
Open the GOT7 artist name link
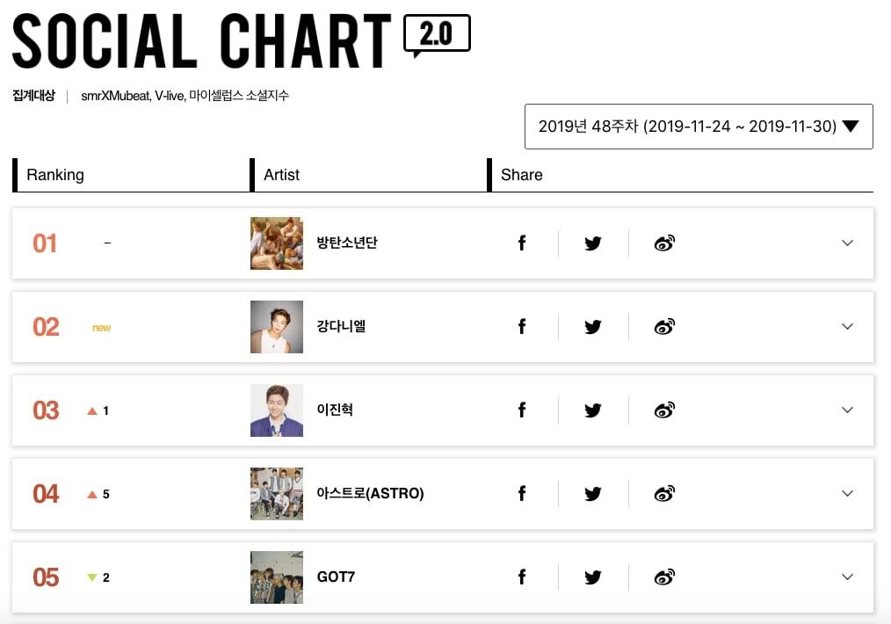(x=336, y=577)
